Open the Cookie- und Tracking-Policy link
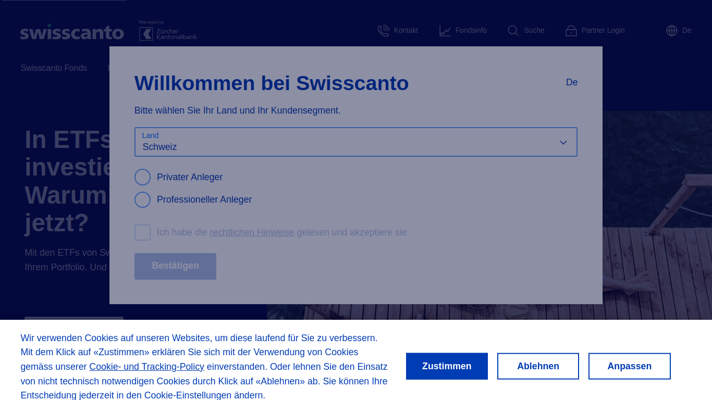The height and width of the screenshot is (400, 712). coord(146,367)
